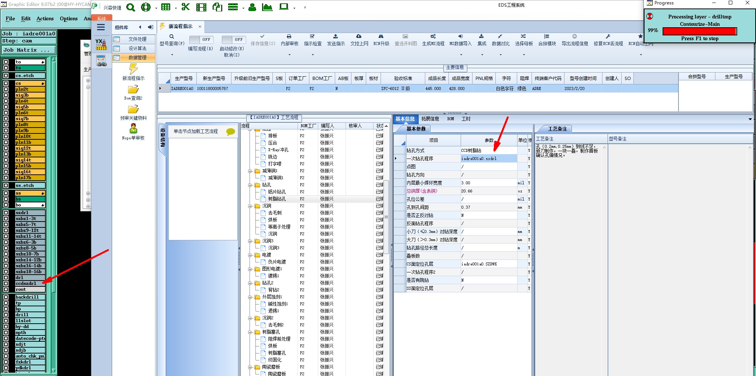Click 文控上网 cloud icon
The width and height of the screenshot is (756, 376).
point(359,36)
